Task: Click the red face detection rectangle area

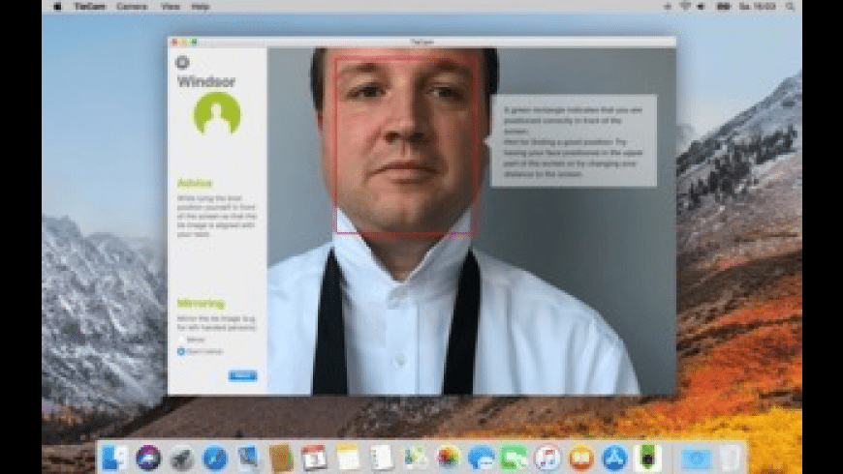Action: coord(406,146)
